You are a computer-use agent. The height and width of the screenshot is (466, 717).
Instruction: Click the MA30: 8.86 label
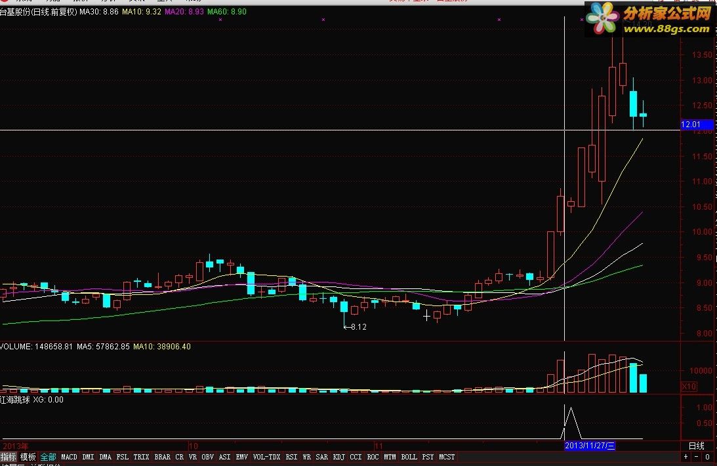point(99,12)
